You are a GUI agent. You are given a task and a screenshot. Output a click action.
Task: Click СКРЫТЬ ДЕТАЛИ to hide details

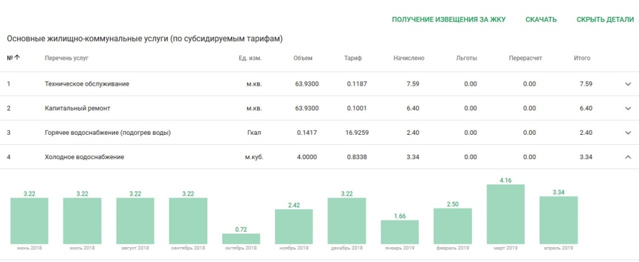pos(605,20)
